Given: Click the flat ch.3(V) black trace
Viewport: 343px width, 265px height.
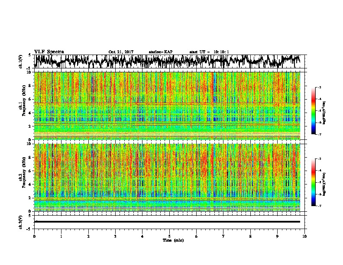Looking at the screenshot, I should click(167, 222).
